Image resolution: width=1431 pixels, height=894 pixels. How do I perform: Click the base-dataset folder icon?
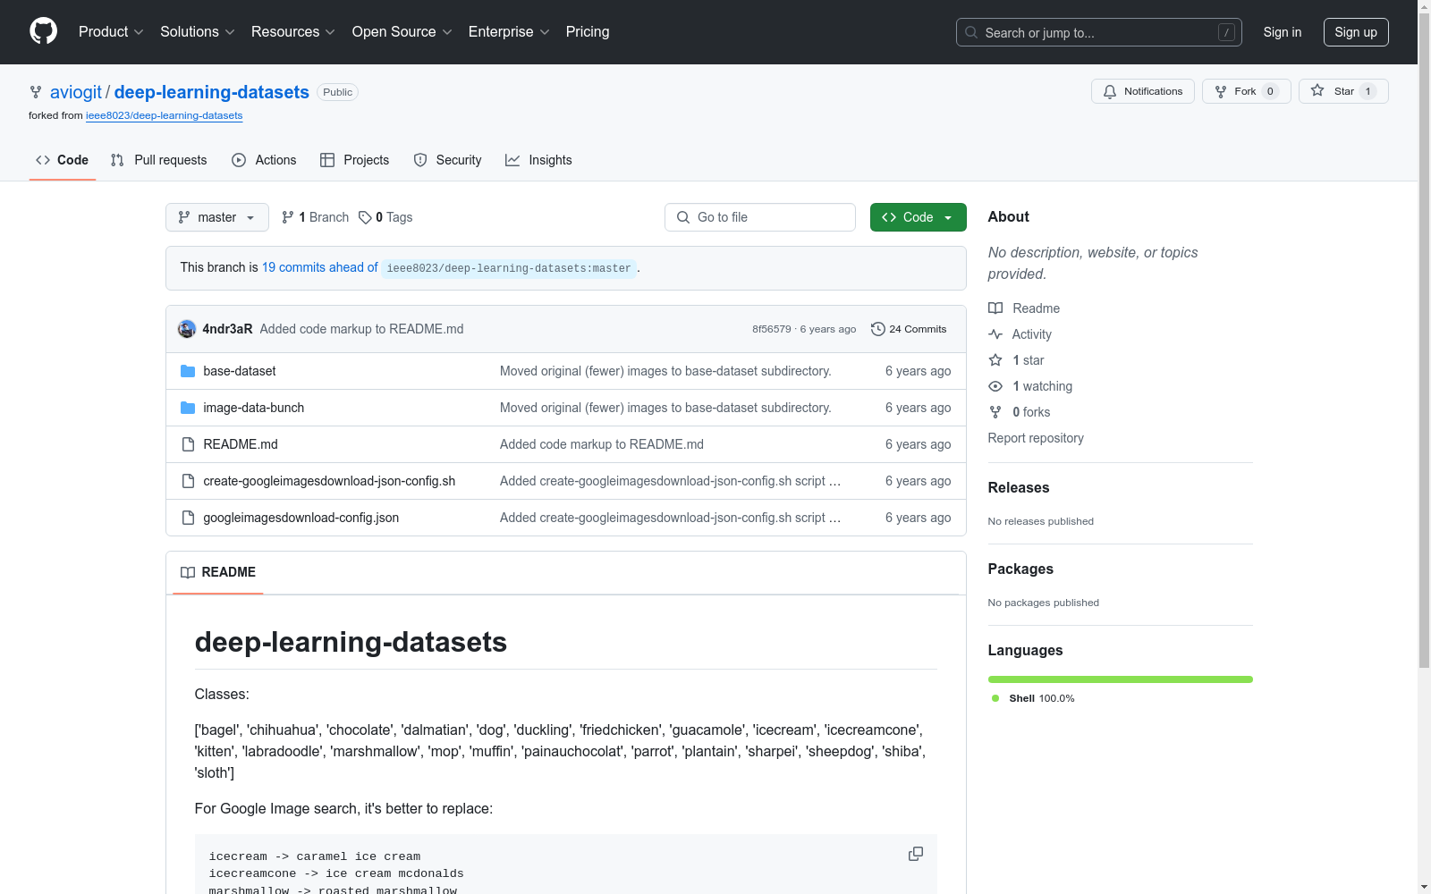point(188,371)
